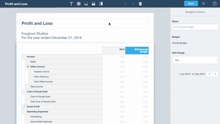Click the column layout icon in toolbar
This screenshot has width=220, height=124.
click(x=101, y=4)
